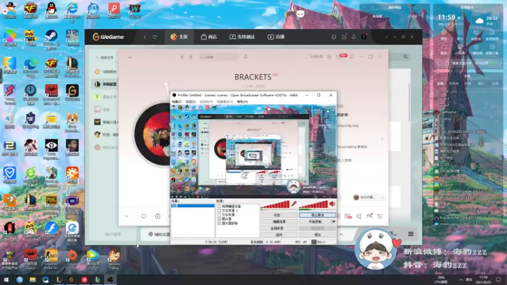Toggle 视频捕捉设备 source checkbox in OBS
Viewport: 507px width, 285px height.
[x=219, y=206]
